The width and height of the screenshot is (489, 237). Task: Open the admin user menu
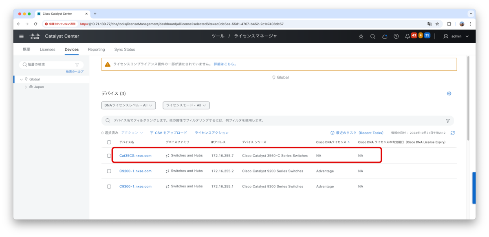tap(456, 36)
